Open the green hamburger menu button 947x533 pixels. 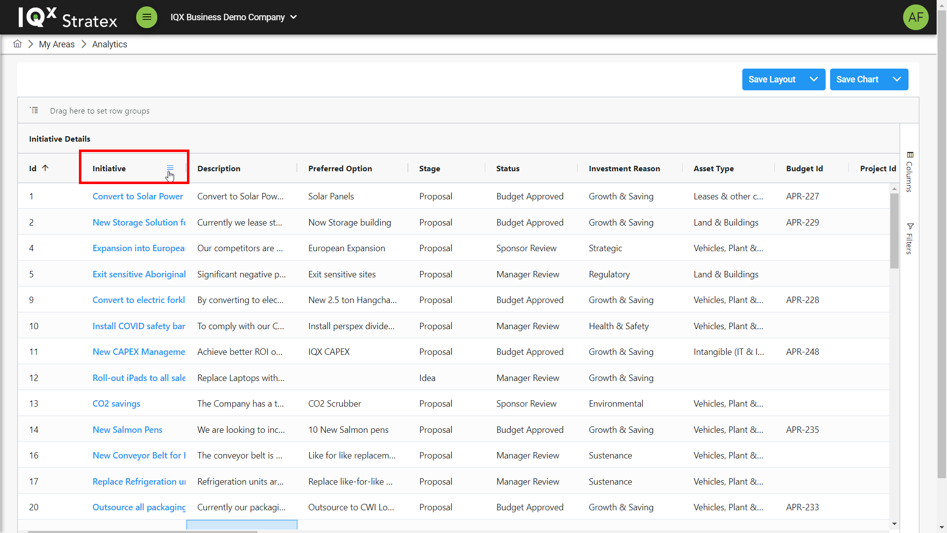[146, 17]
